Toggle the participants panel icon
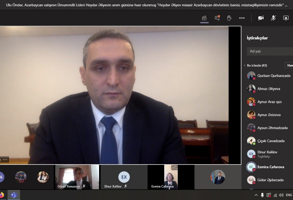The image size is (293, 200). tap(204, 18)
